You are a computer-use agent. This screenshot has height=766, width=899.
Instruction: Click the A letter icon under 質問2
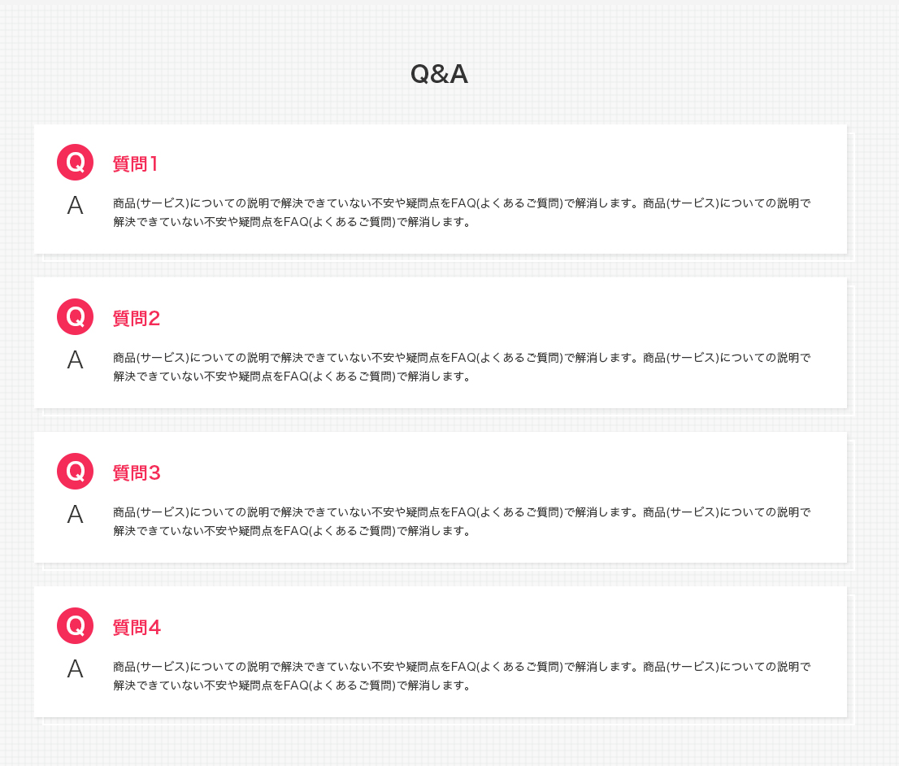pos(75,359)
